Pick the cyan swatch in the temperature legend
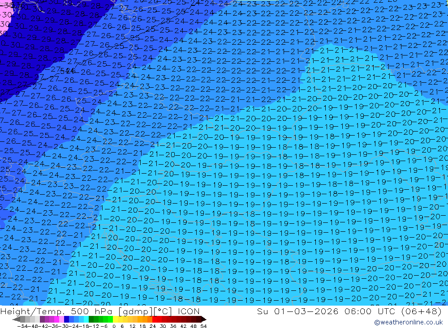Image resolution: width=448 pixels, height=328 pixels. [86, 319]
